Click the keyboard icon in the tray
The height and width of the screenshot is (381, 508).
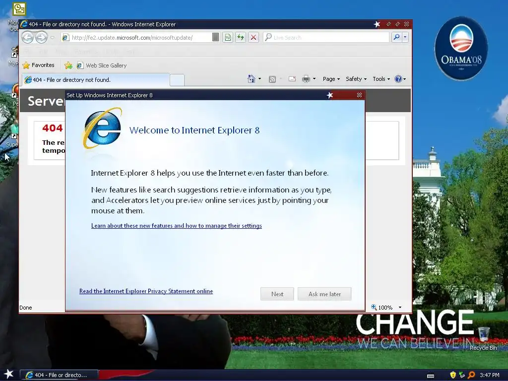pyautogui.click(x=431, y=376)
